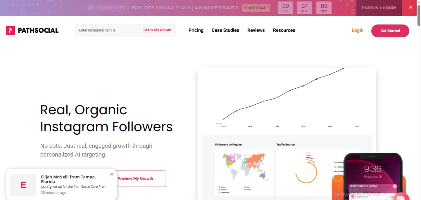Open the Pricing page

tap(196, 30)
